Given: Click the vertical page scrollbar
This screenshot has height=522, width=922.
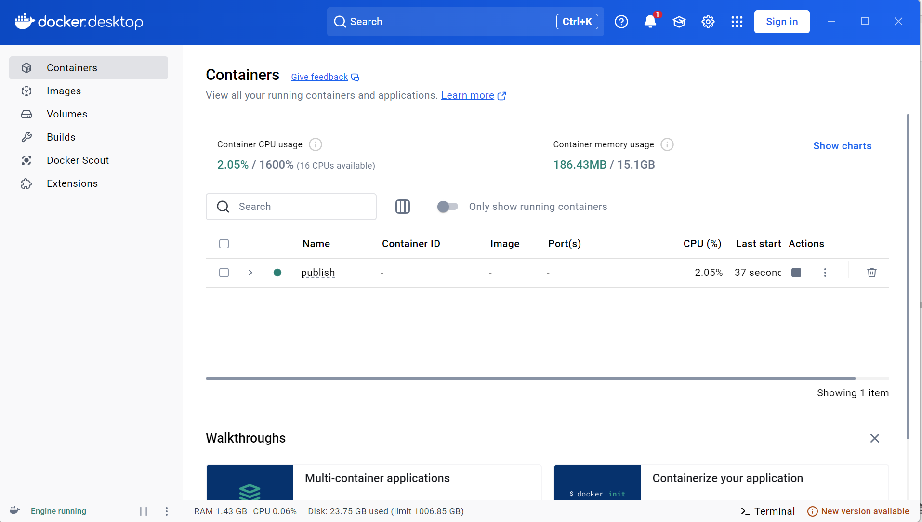Looking at the screenshot, I should tap(908, 276).
